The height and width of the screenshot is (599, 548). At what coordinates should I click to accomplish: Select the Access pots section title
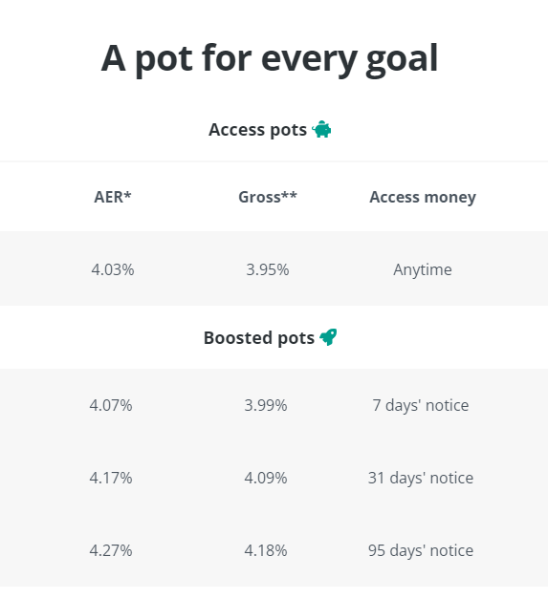tap(258, 130)
